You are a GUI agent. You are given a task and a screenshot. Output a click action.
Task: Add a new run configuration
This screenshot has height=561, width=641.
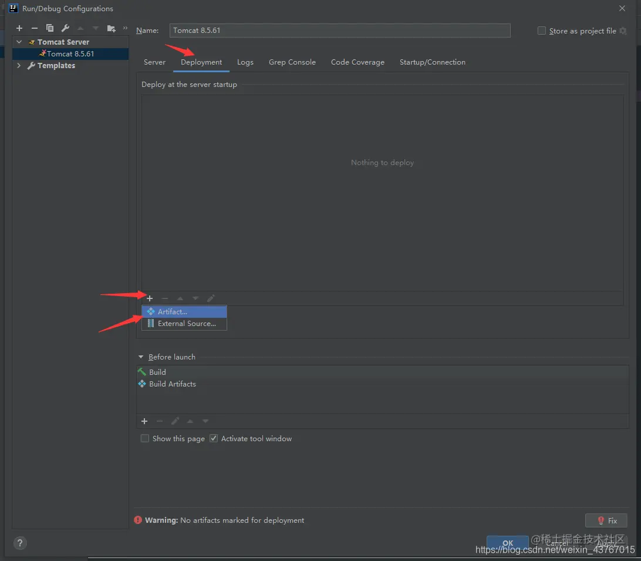[19, 28]
